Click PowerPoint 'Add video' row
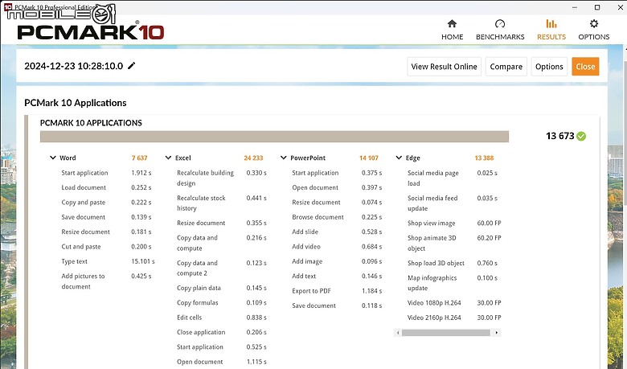The height and width of the screenshot is (369, 627). [x=337, y=247]
